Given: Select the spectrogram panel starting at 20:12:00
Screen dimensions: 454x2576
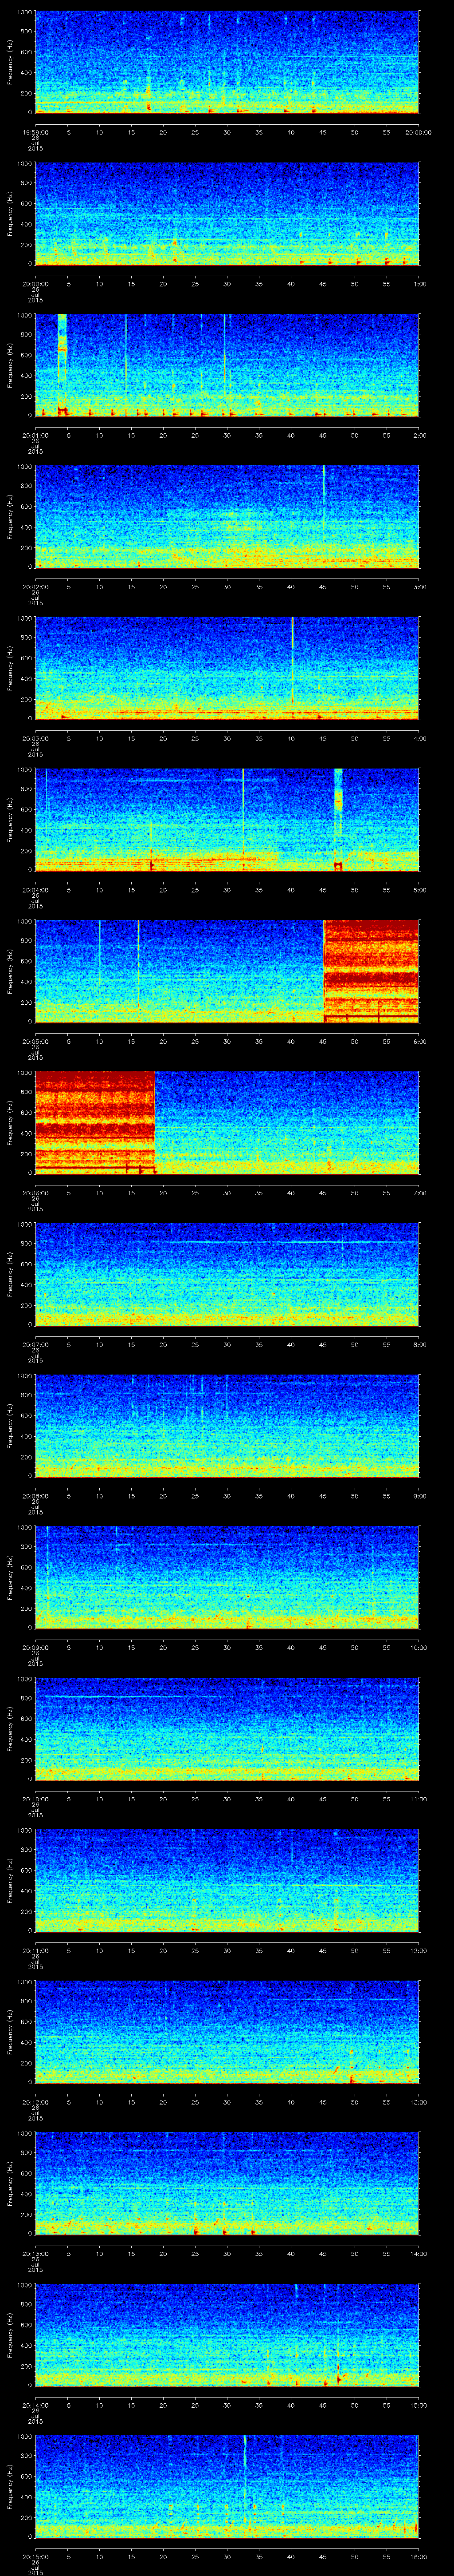Looking at the screenshot, I should pos(227,2032).
